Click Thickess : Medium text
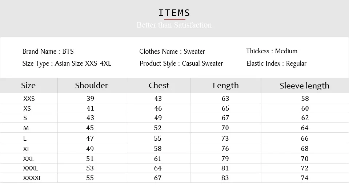This screenshot has height=190, width=349. (272, 51)
